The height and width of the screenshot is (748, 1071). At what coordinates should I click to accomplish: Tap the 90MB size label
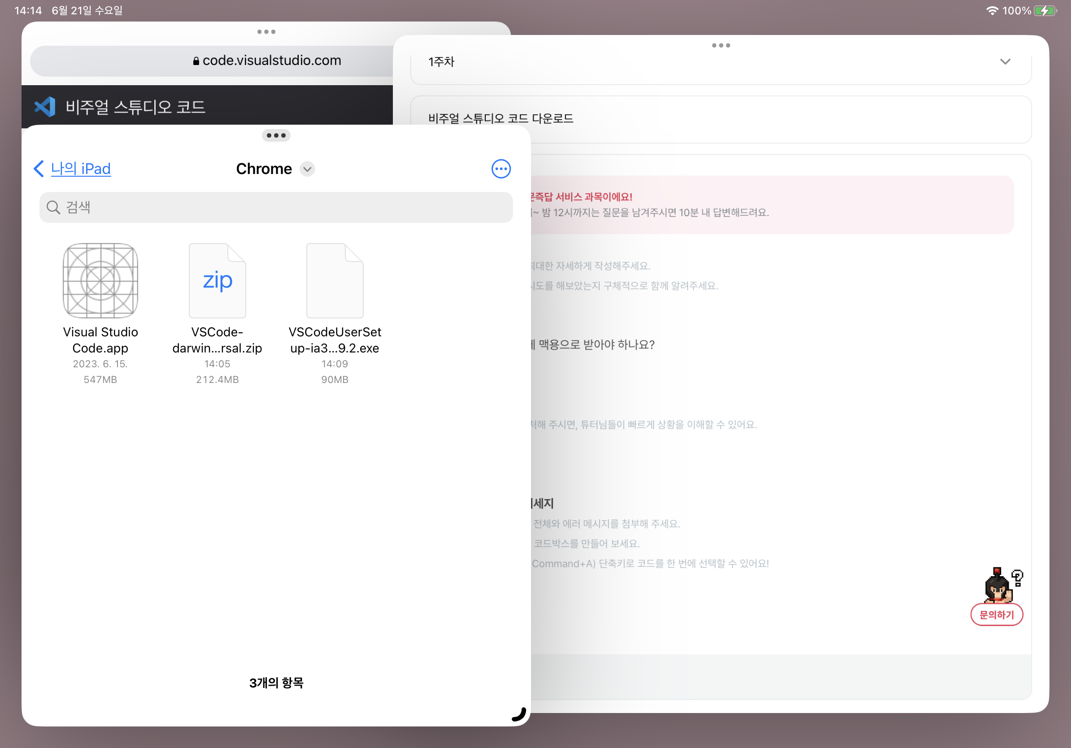click(335, 379)
